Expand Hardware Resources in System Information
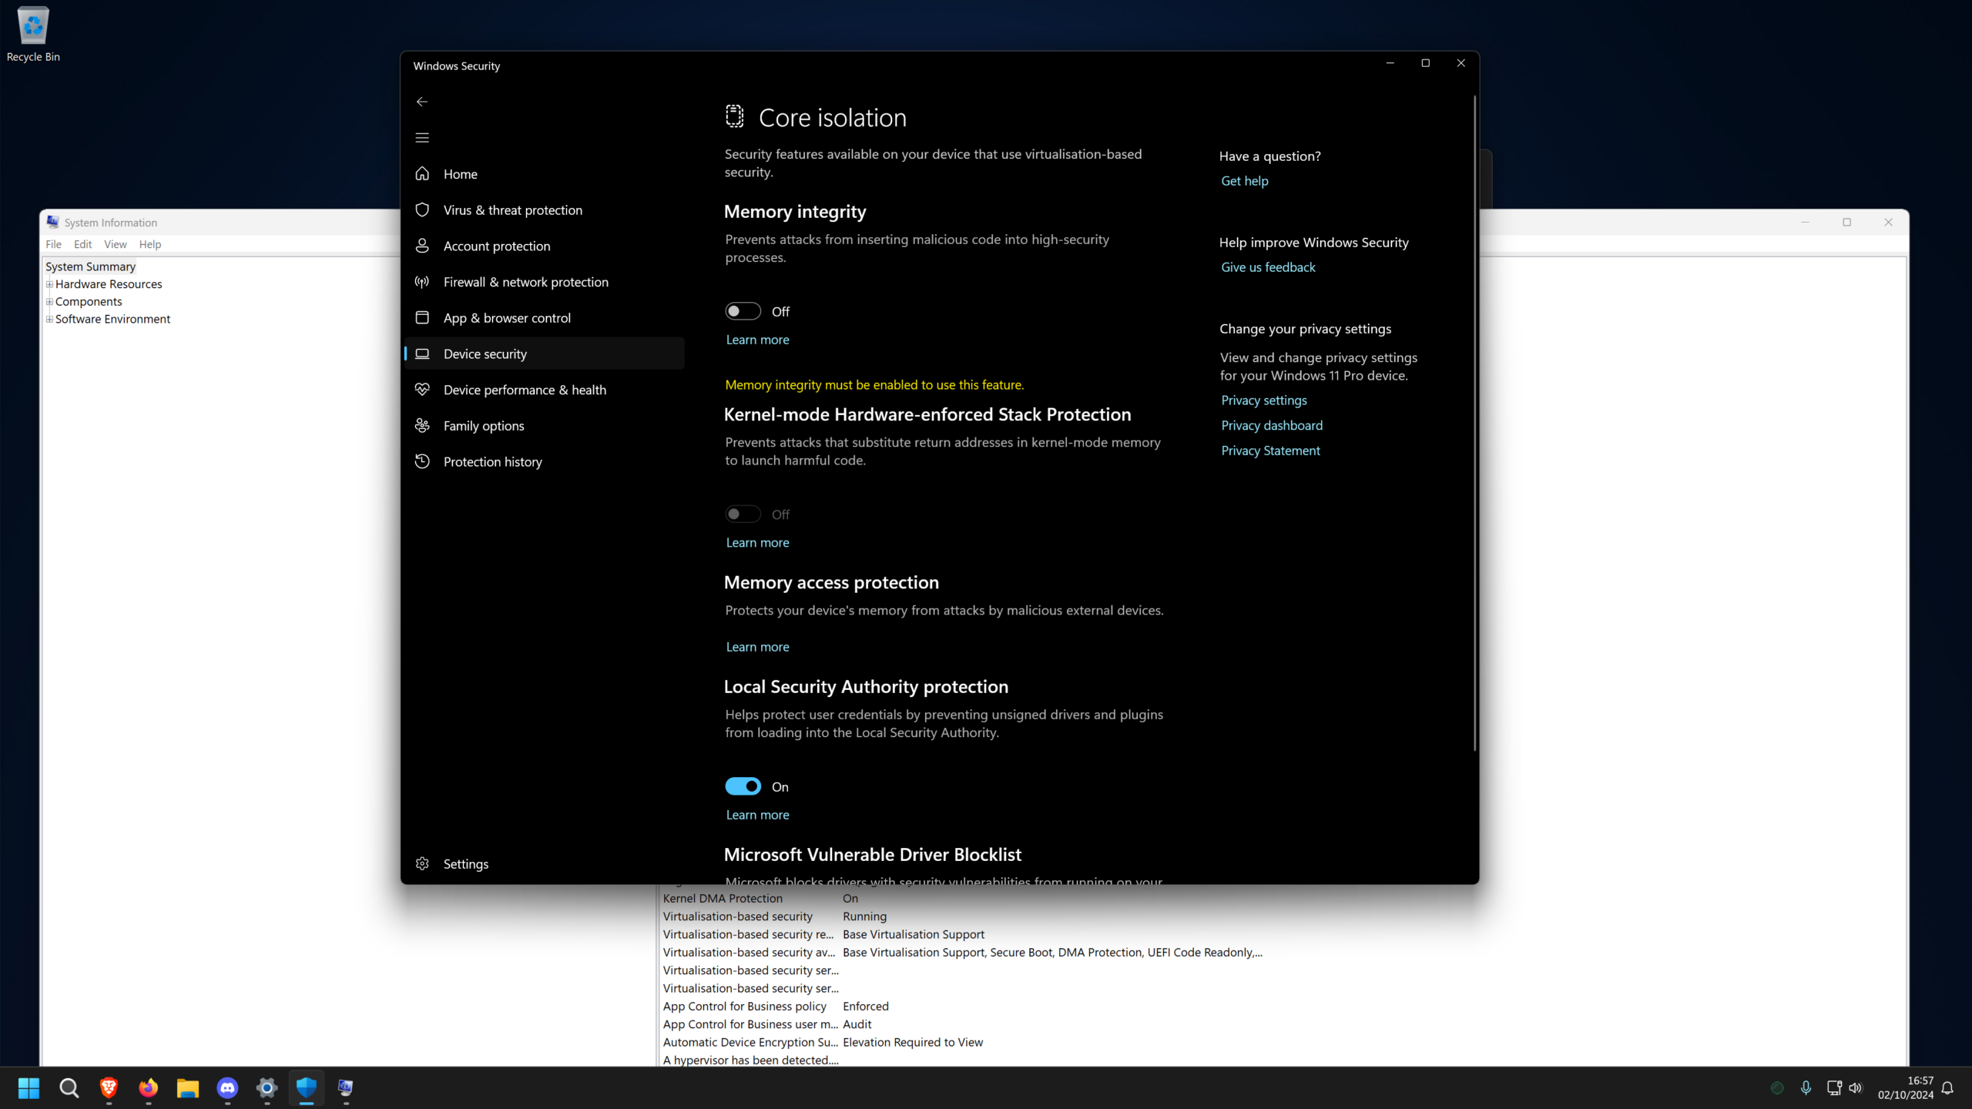This screenshot has width=1972, height=1109. 49,283
